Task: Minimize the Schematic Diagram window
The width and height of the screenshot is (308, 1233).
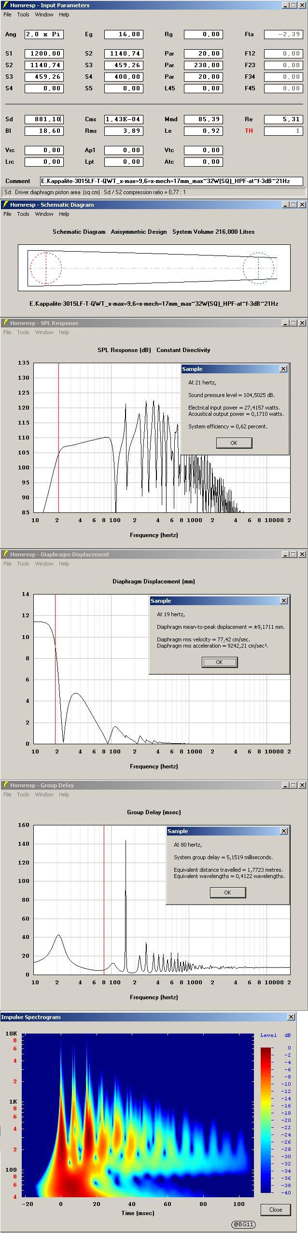Action: tap(285, 205)
